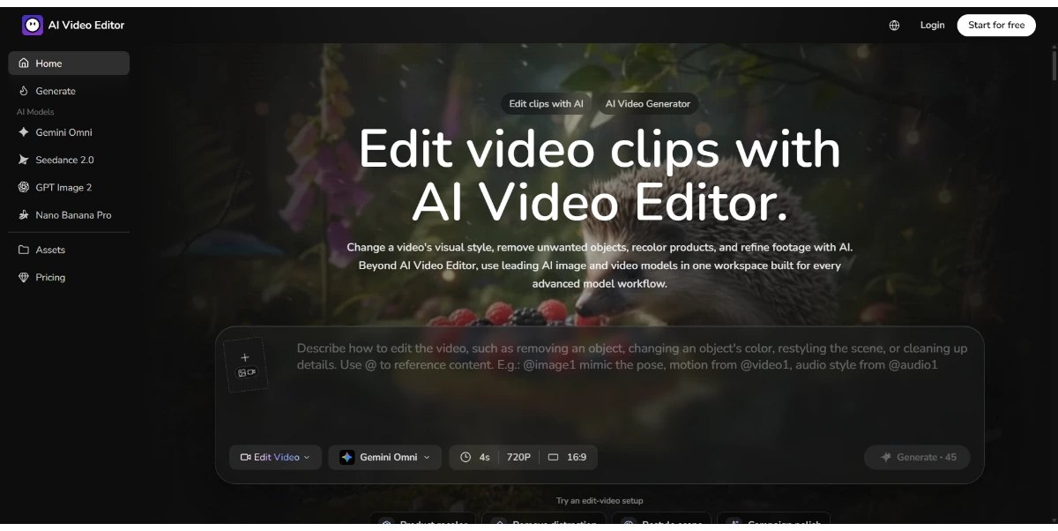This screenshot has width=1058, height=531.
Task: Click the Seedance 2.0 icon in sidebar
Action: point(24,160)
